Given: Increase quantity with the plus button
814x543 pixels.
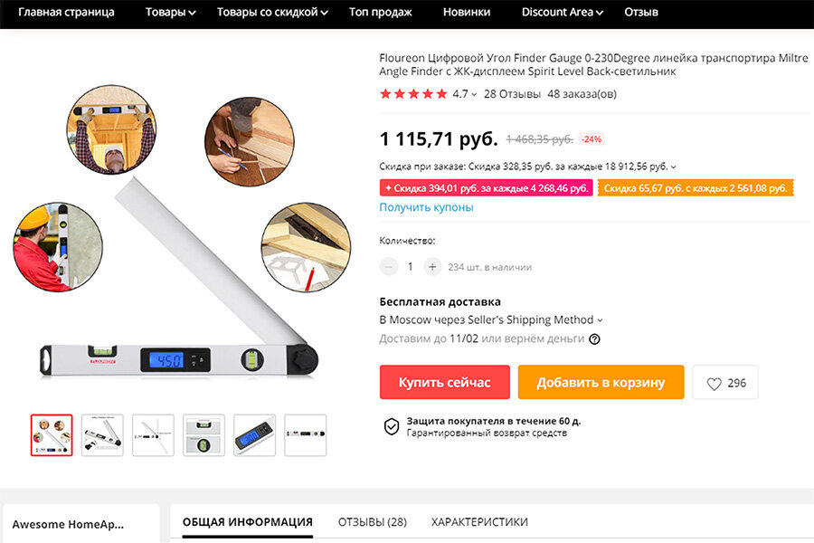Looking at the screenshot, I should click(432, 267).
